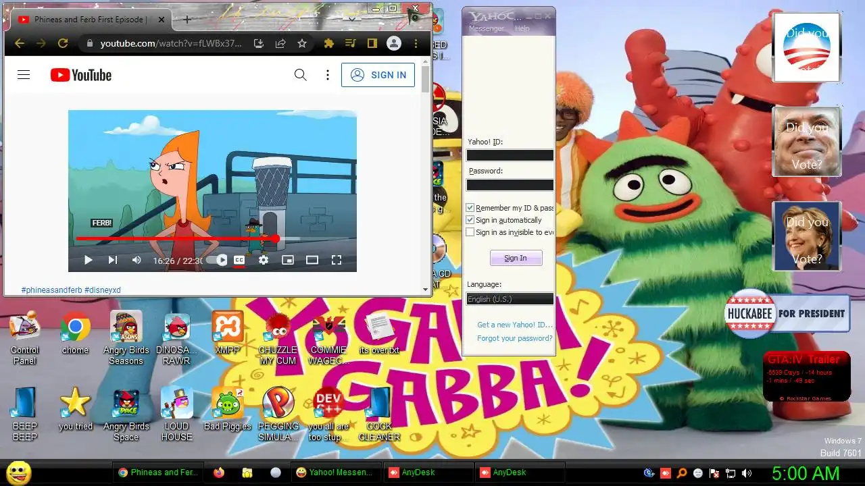Screen dimensions: 865x486
Task: Open the 'you tried' star icon
Action: [75, 409]
